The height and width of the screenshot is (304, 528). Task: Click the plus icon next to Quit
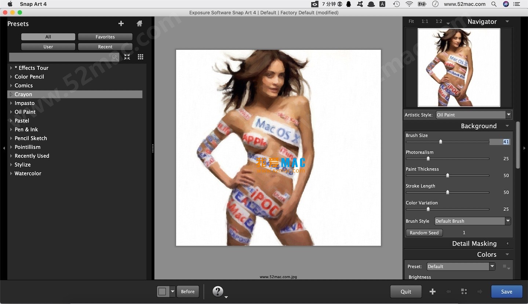point(433,292)
